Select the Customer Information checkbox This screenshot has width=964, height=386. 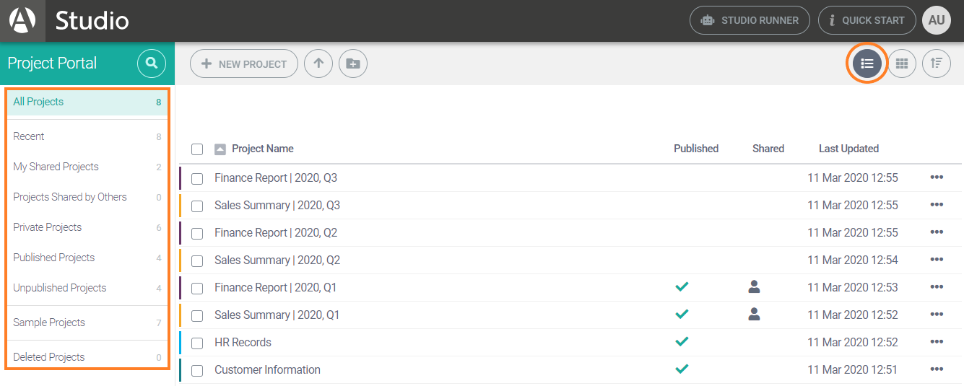click(197, 370)
